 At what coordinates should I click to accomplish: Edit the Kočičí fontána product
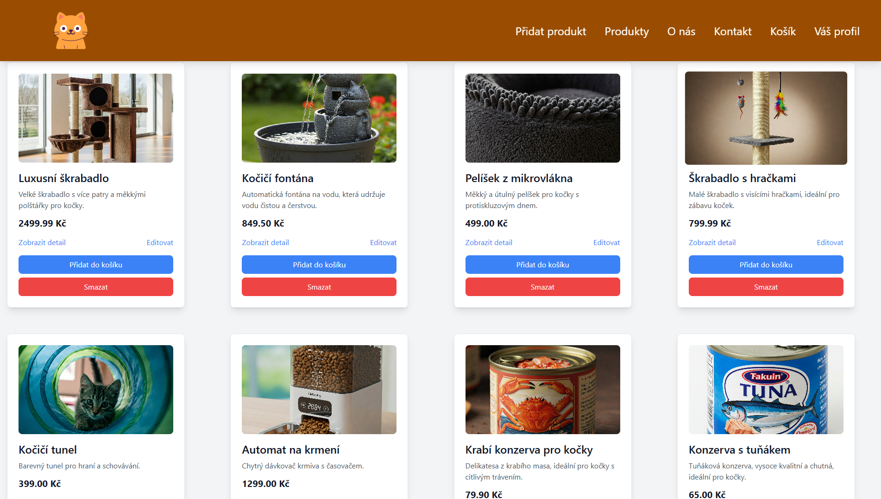pyautogui.click(x=383, y=242)
